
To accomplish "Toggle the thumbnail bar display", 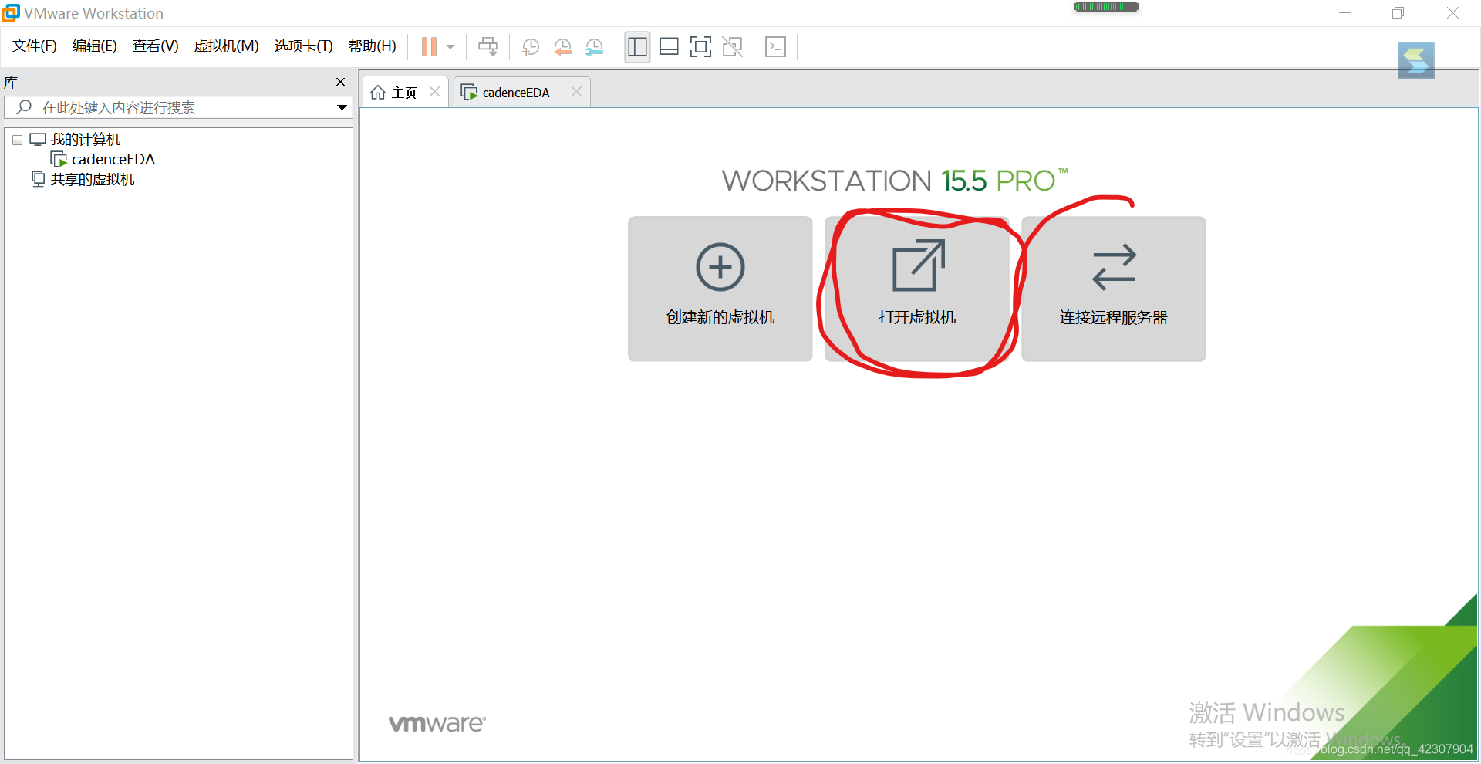I will pos(668,46).
